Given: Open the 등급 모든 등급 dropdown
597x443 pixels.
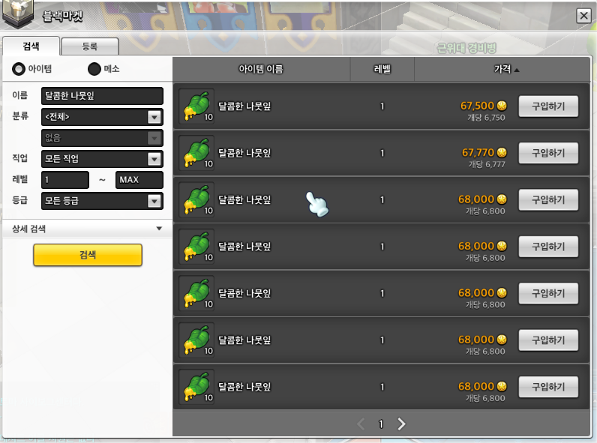Looking at the screenshot, I should click(x=102, y=201).
